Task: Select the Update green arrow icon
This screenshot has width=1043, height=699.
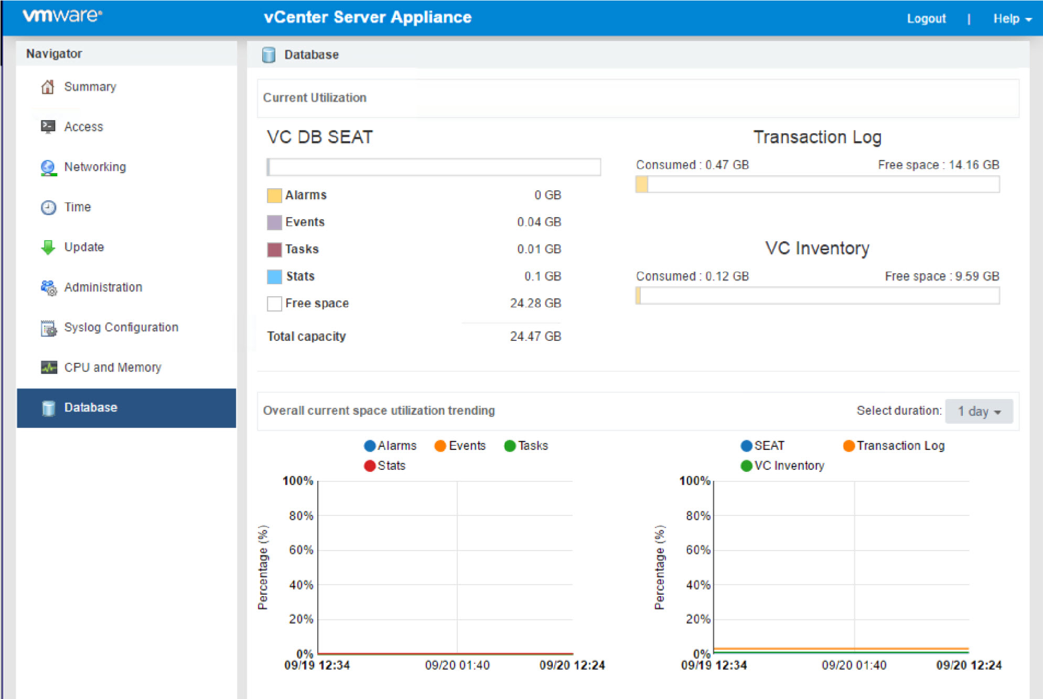Action: (x=48, y=246)
